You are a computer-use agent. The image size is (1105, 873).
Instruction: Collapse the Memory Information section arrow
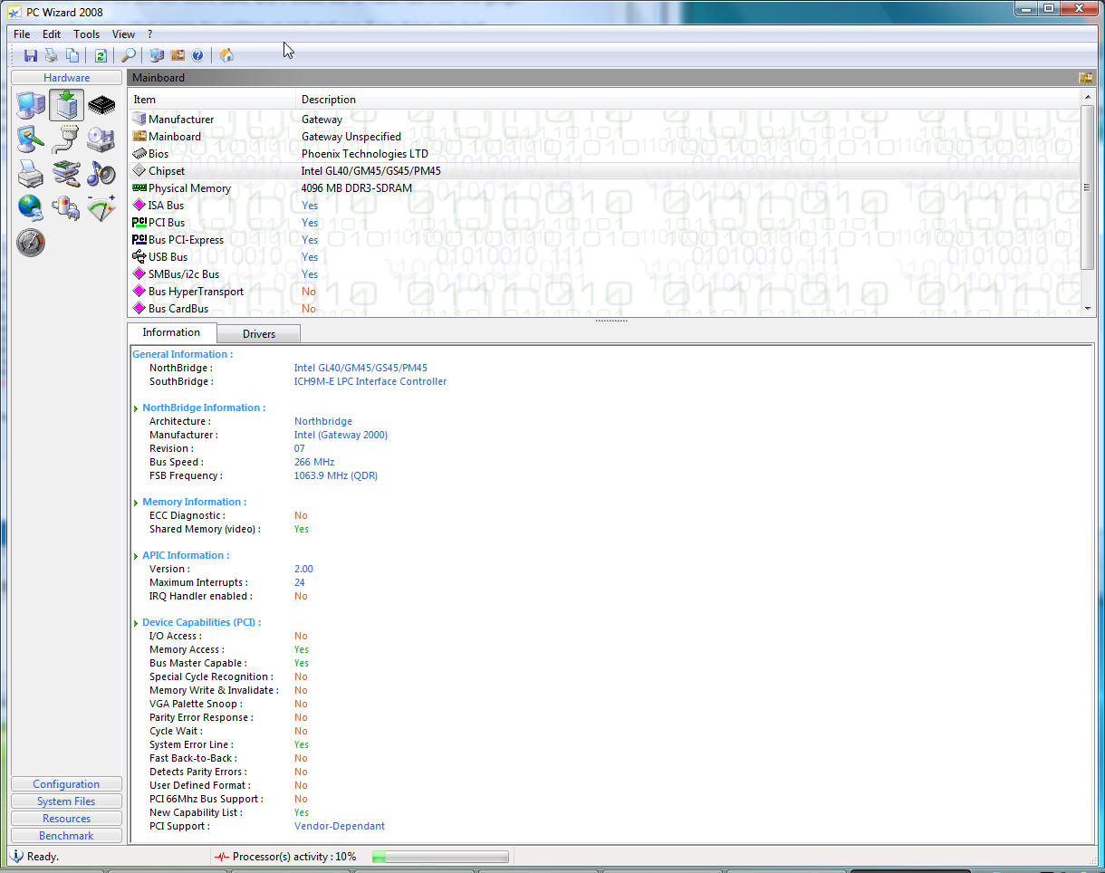coord(136,503)
